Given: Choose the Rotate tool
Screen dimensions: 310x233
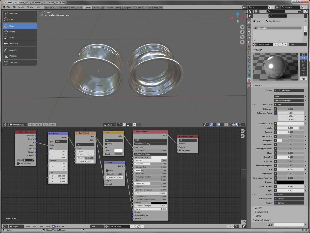Looking at the screenshot, I should [20, 32].
